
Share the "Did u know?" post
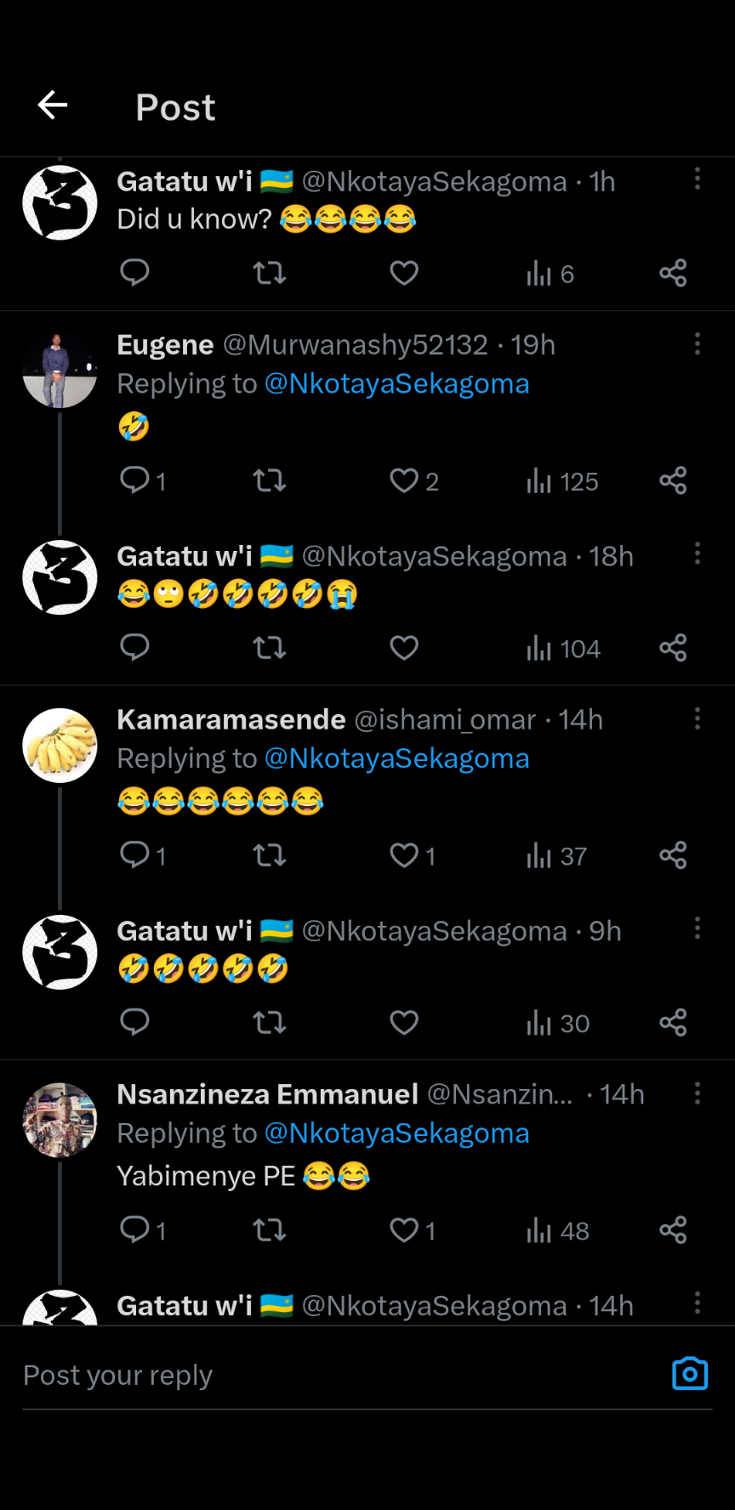point(672,273)
